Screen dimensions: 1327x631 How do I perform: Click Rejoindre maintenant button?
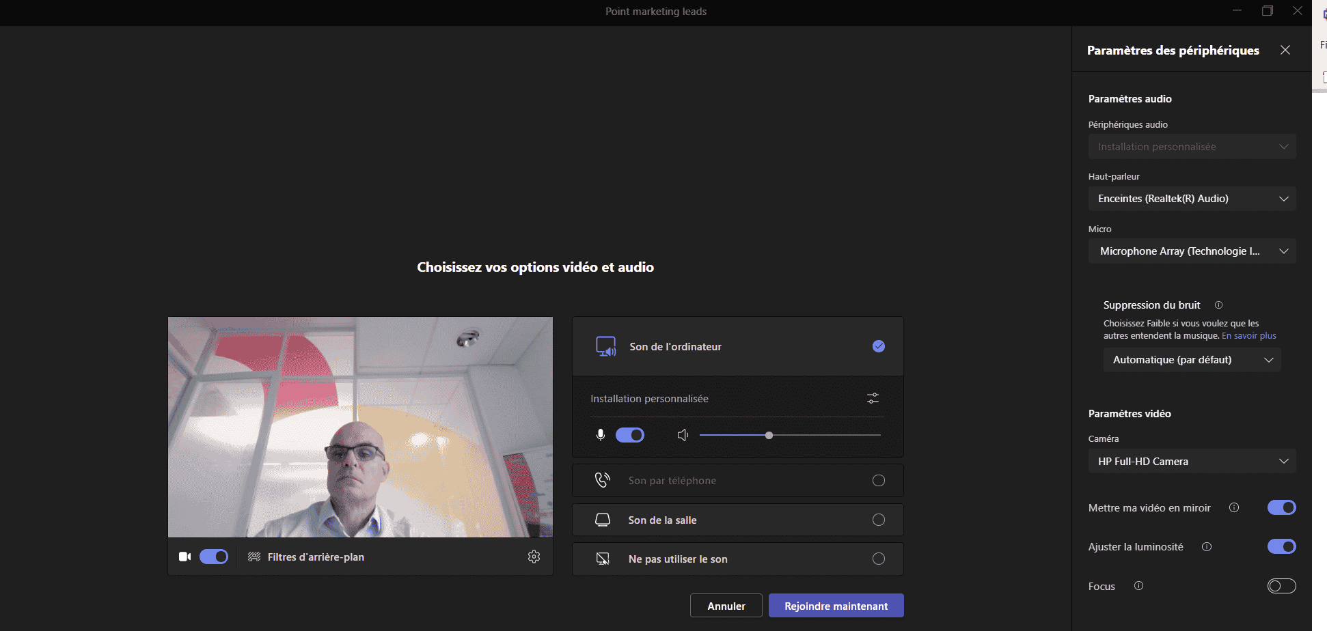(836, 606)
